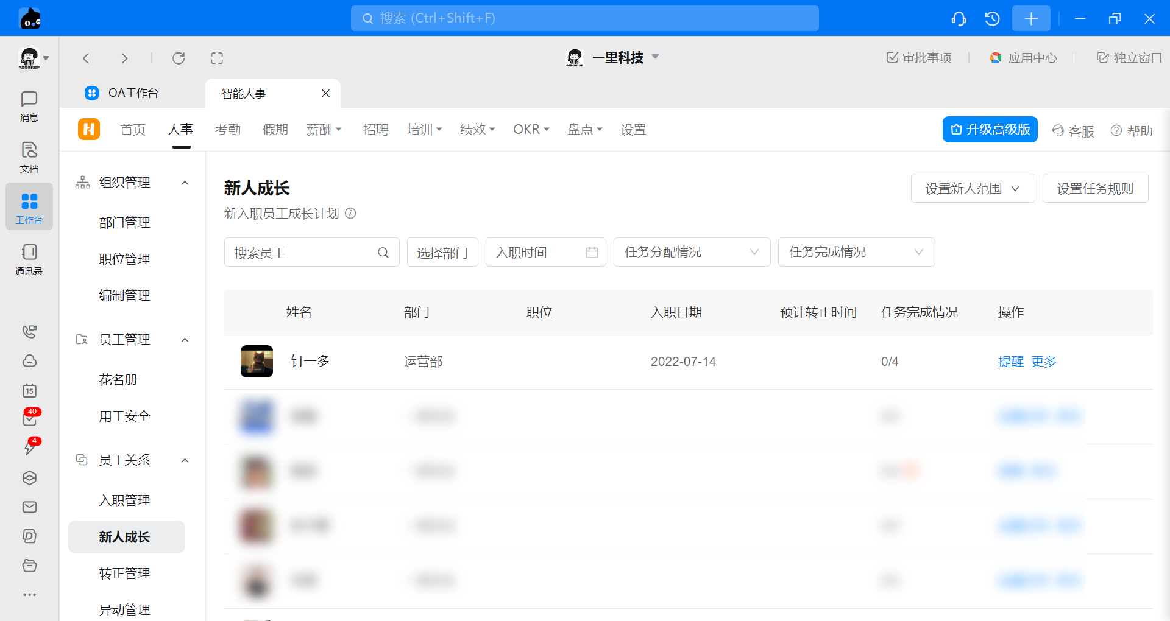Open the 设置新人范围 dropdown
The height and width of the screenshot is (621, 1170).
pyautogui.click(x=973, y=189)
